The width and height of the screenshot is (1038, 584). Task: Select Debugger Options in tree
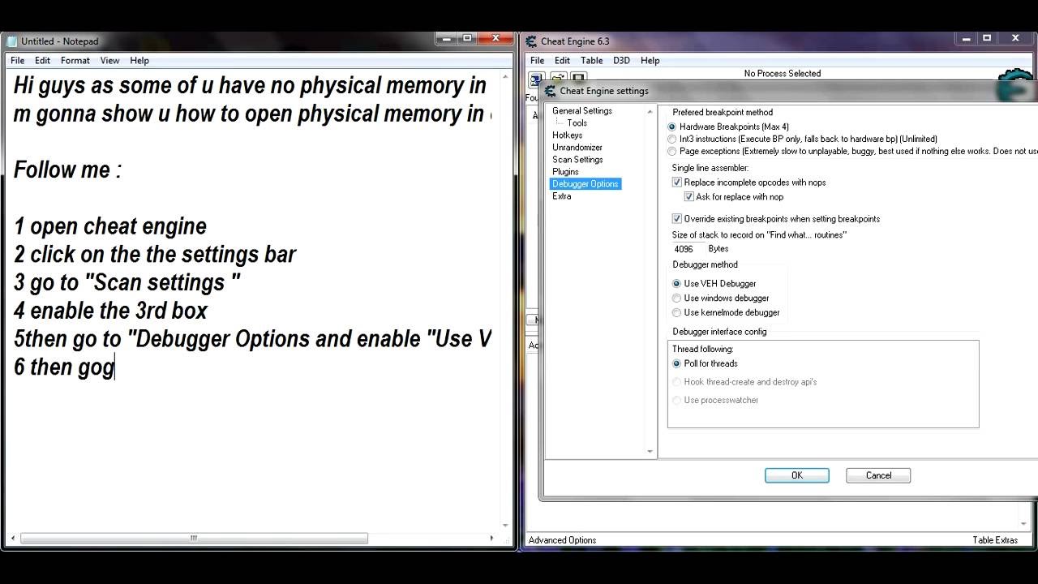[x=585, y=184]
